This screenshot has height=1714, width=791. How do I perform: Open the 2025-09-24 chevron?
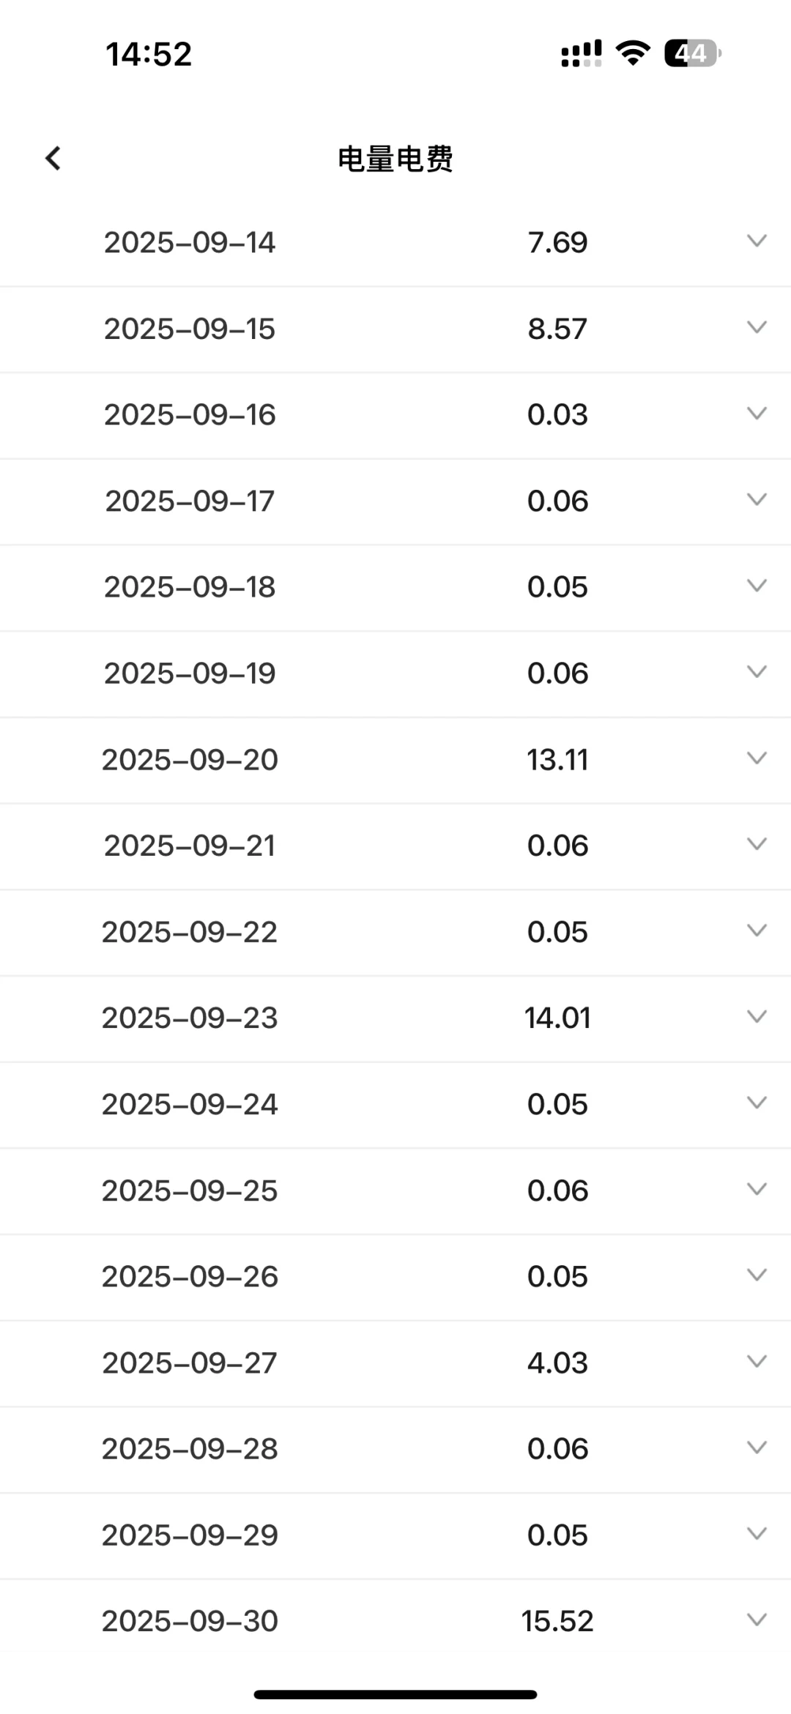[757, 1103]
